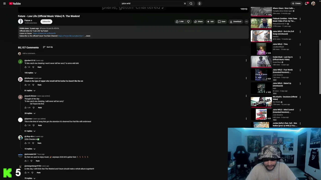Viewport: 321px width, 180px height.
Task: Open Juice WRLD On & On thumbnail
Action: [x=261, y=36]
